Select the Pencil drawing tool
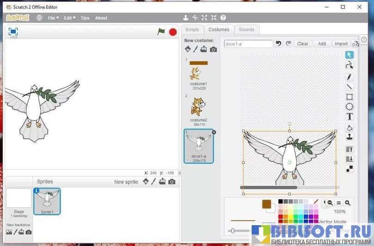The height and width of the screenshot is (246, 374). [x=350, y=77]
